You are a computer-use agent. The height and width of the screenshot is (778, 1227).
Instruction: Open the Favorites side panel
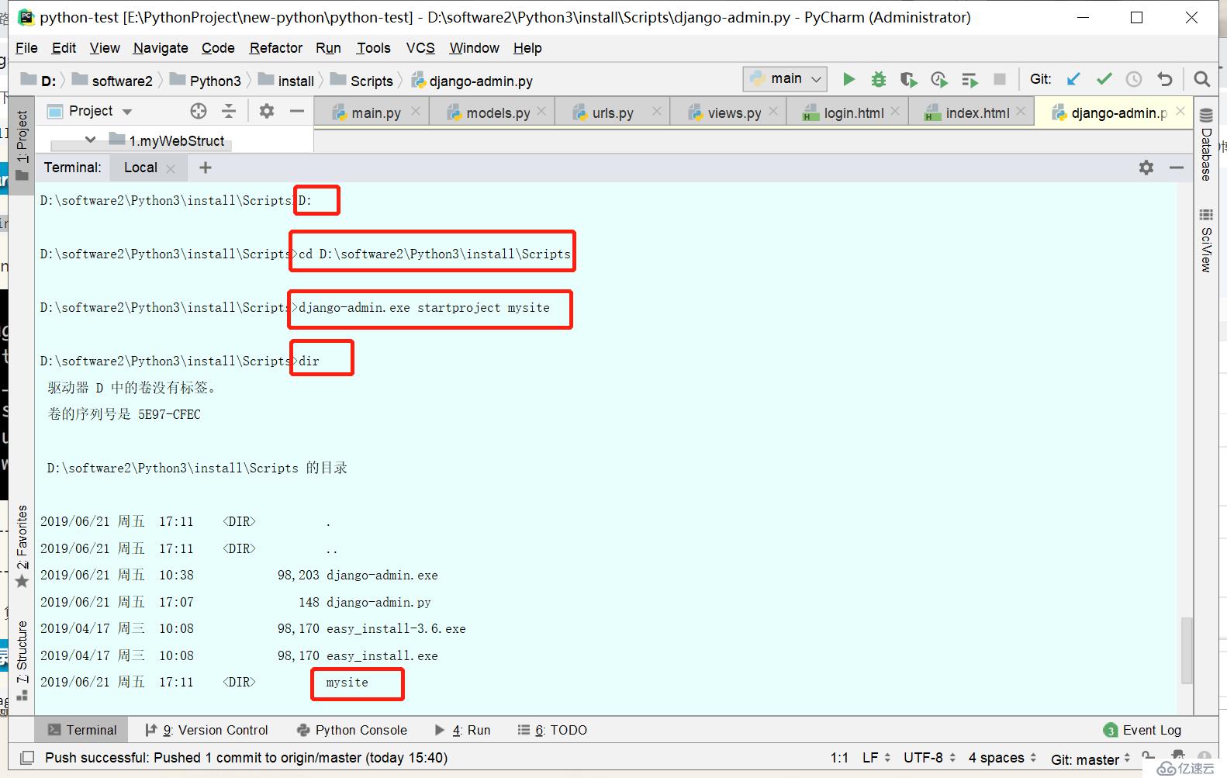click(x=22, y=546)
